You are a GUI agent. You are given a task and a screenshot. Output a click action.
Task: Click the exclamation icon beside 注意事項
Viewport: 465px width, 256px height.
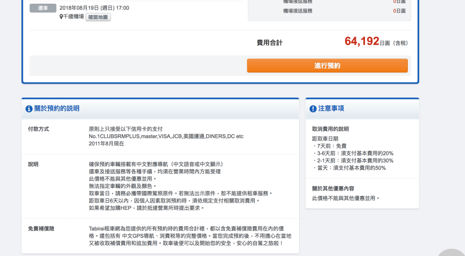pos(313,109)
